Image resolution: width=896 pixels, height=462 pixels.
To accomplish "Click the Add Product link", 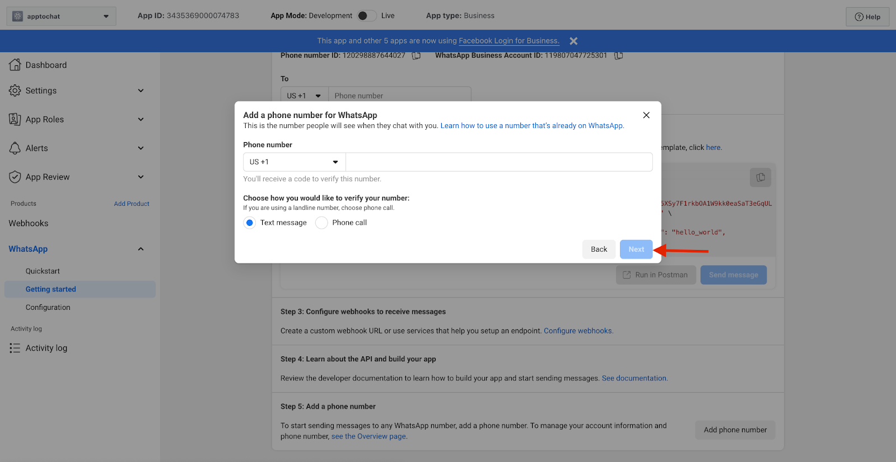I will (132, 204).
